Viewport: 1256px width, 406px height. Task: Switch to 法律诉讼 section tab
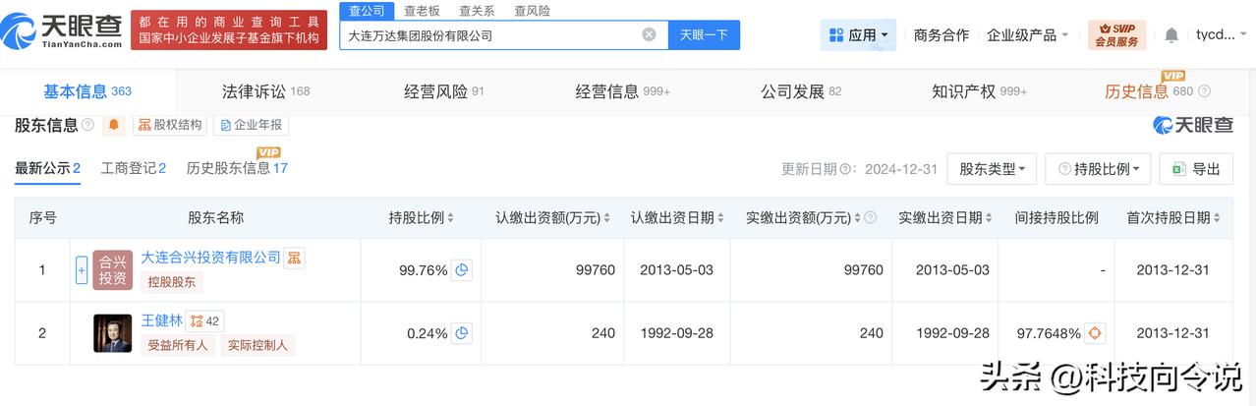(x=265, y=91)
